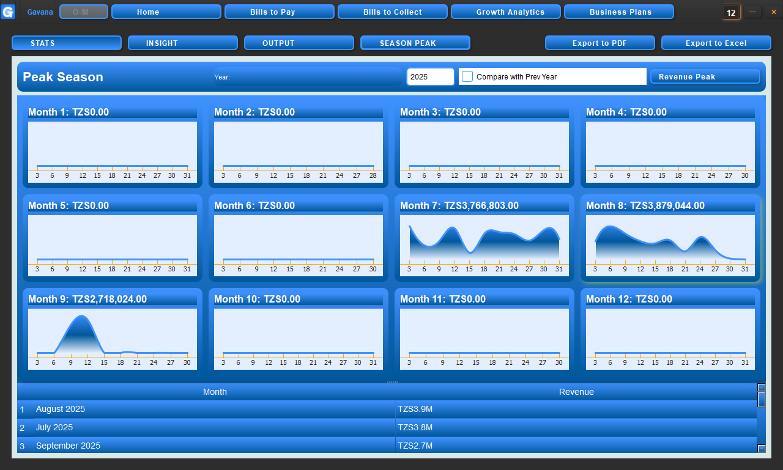
Task: Click the Month column header
Action: pos(215,392)
